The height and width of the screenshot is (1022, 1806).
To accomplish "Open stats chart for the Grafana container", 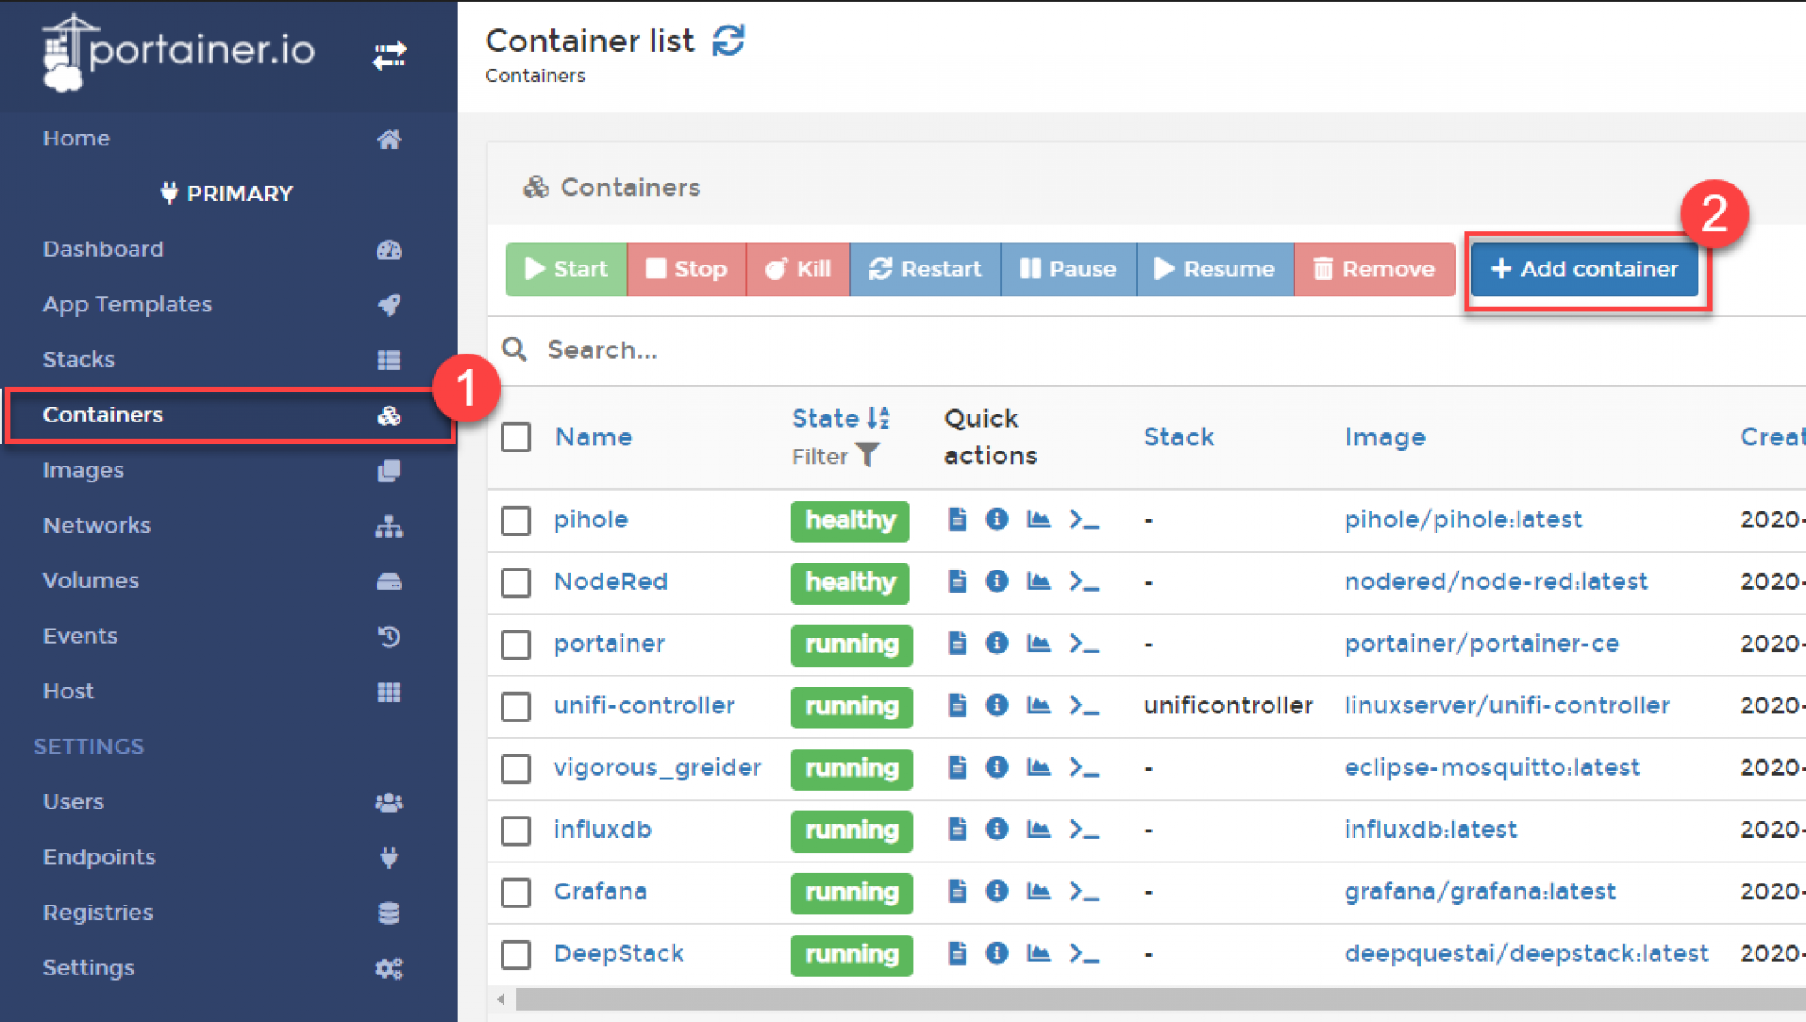I will [x=1039, y=891].
